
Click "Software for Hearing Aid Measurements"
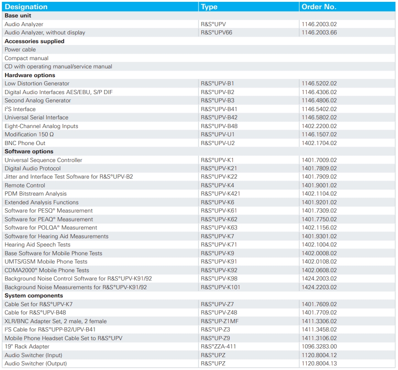(56, 236)
